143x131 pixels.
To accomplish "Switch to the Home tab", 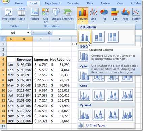I will pyautogui.click(x=19, y=3).
